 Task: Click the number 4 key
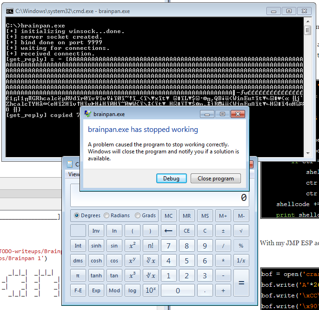coord(168,261)
